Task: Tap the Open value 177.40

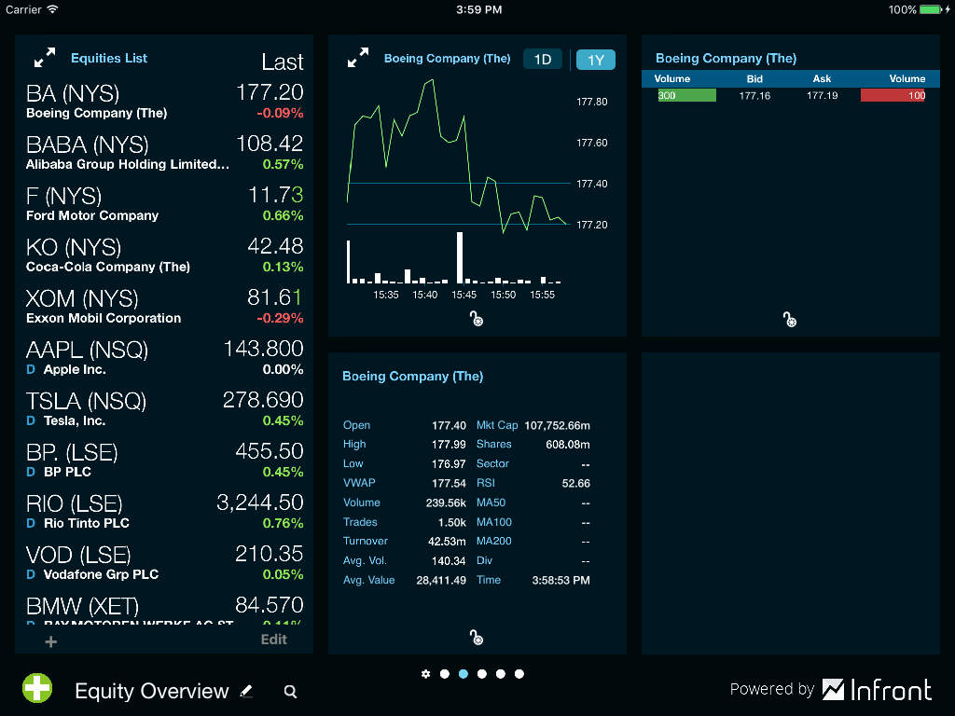Action: point(449,425)
